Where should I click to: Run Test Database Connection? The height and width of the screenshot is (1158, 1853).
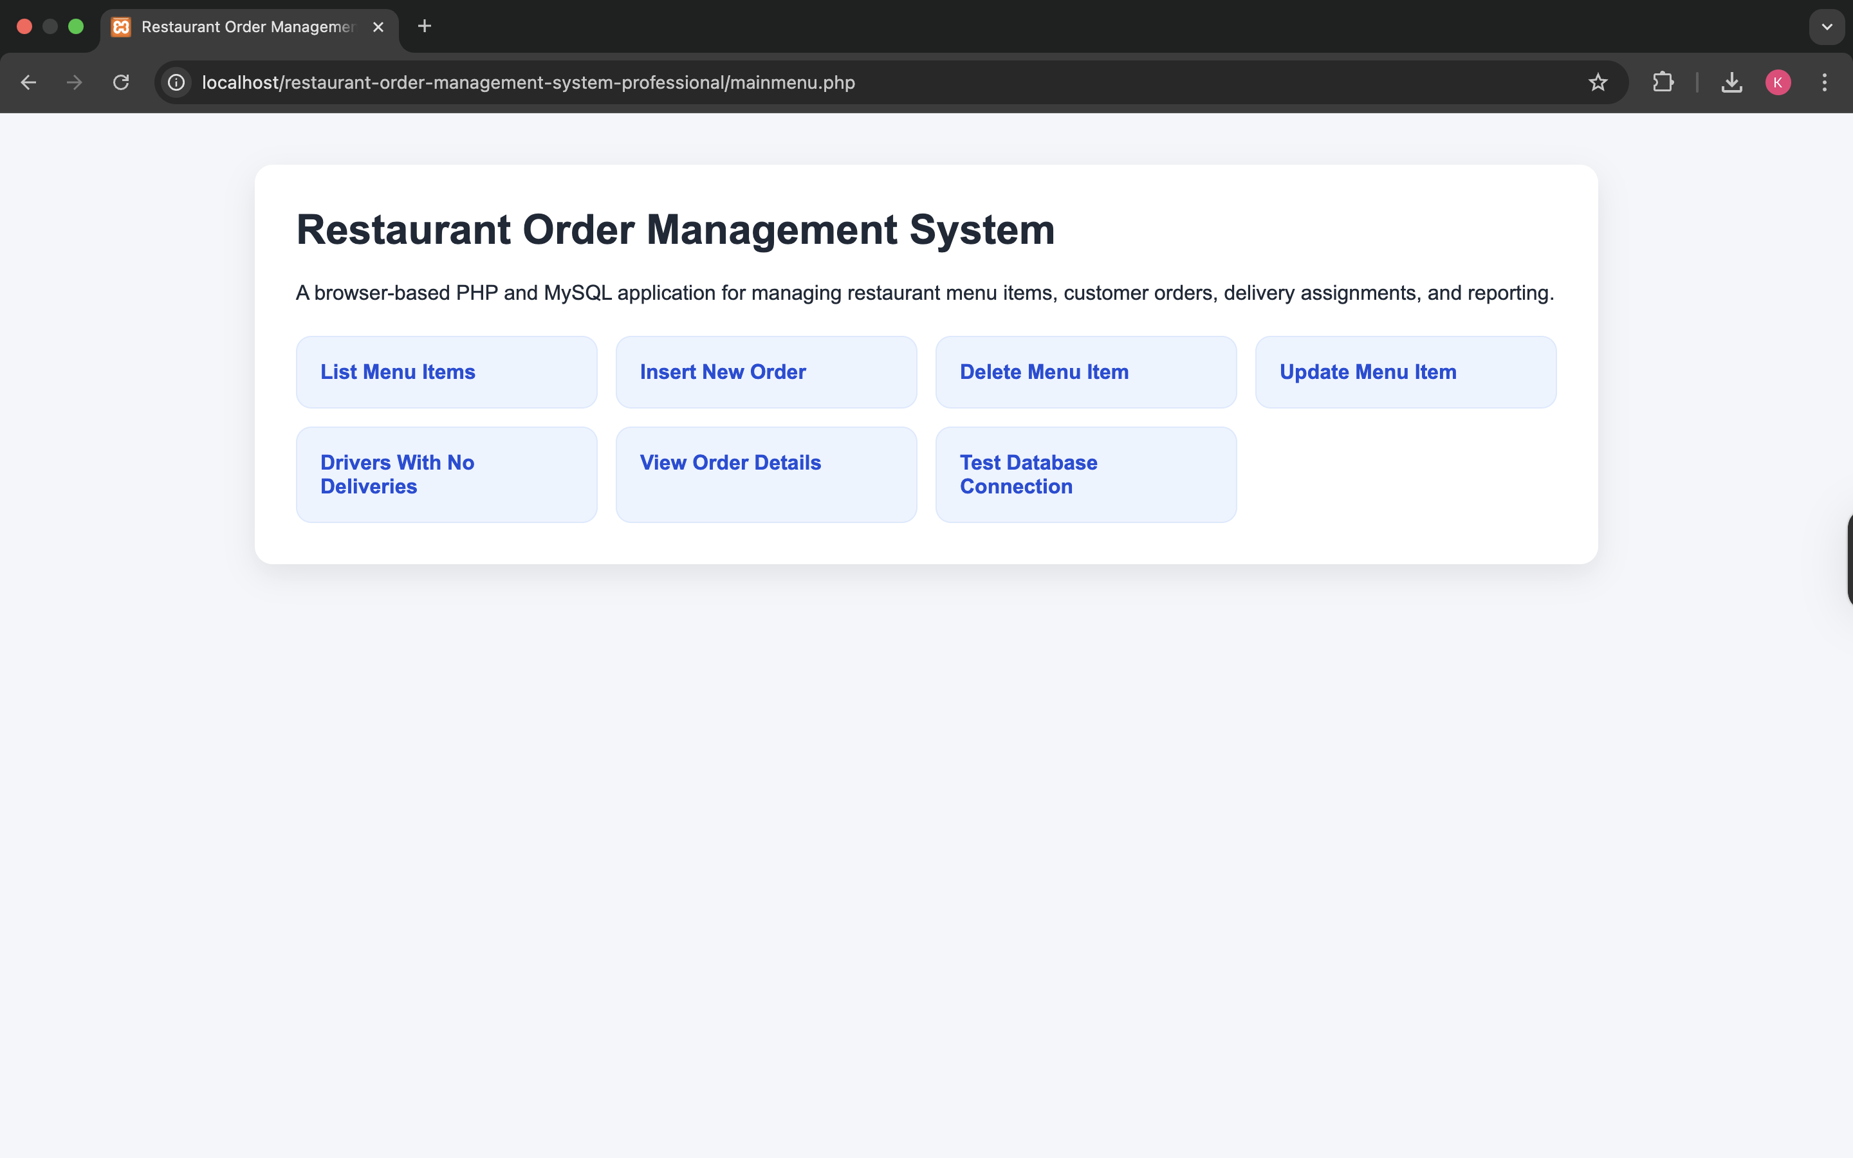point(1086,475)
